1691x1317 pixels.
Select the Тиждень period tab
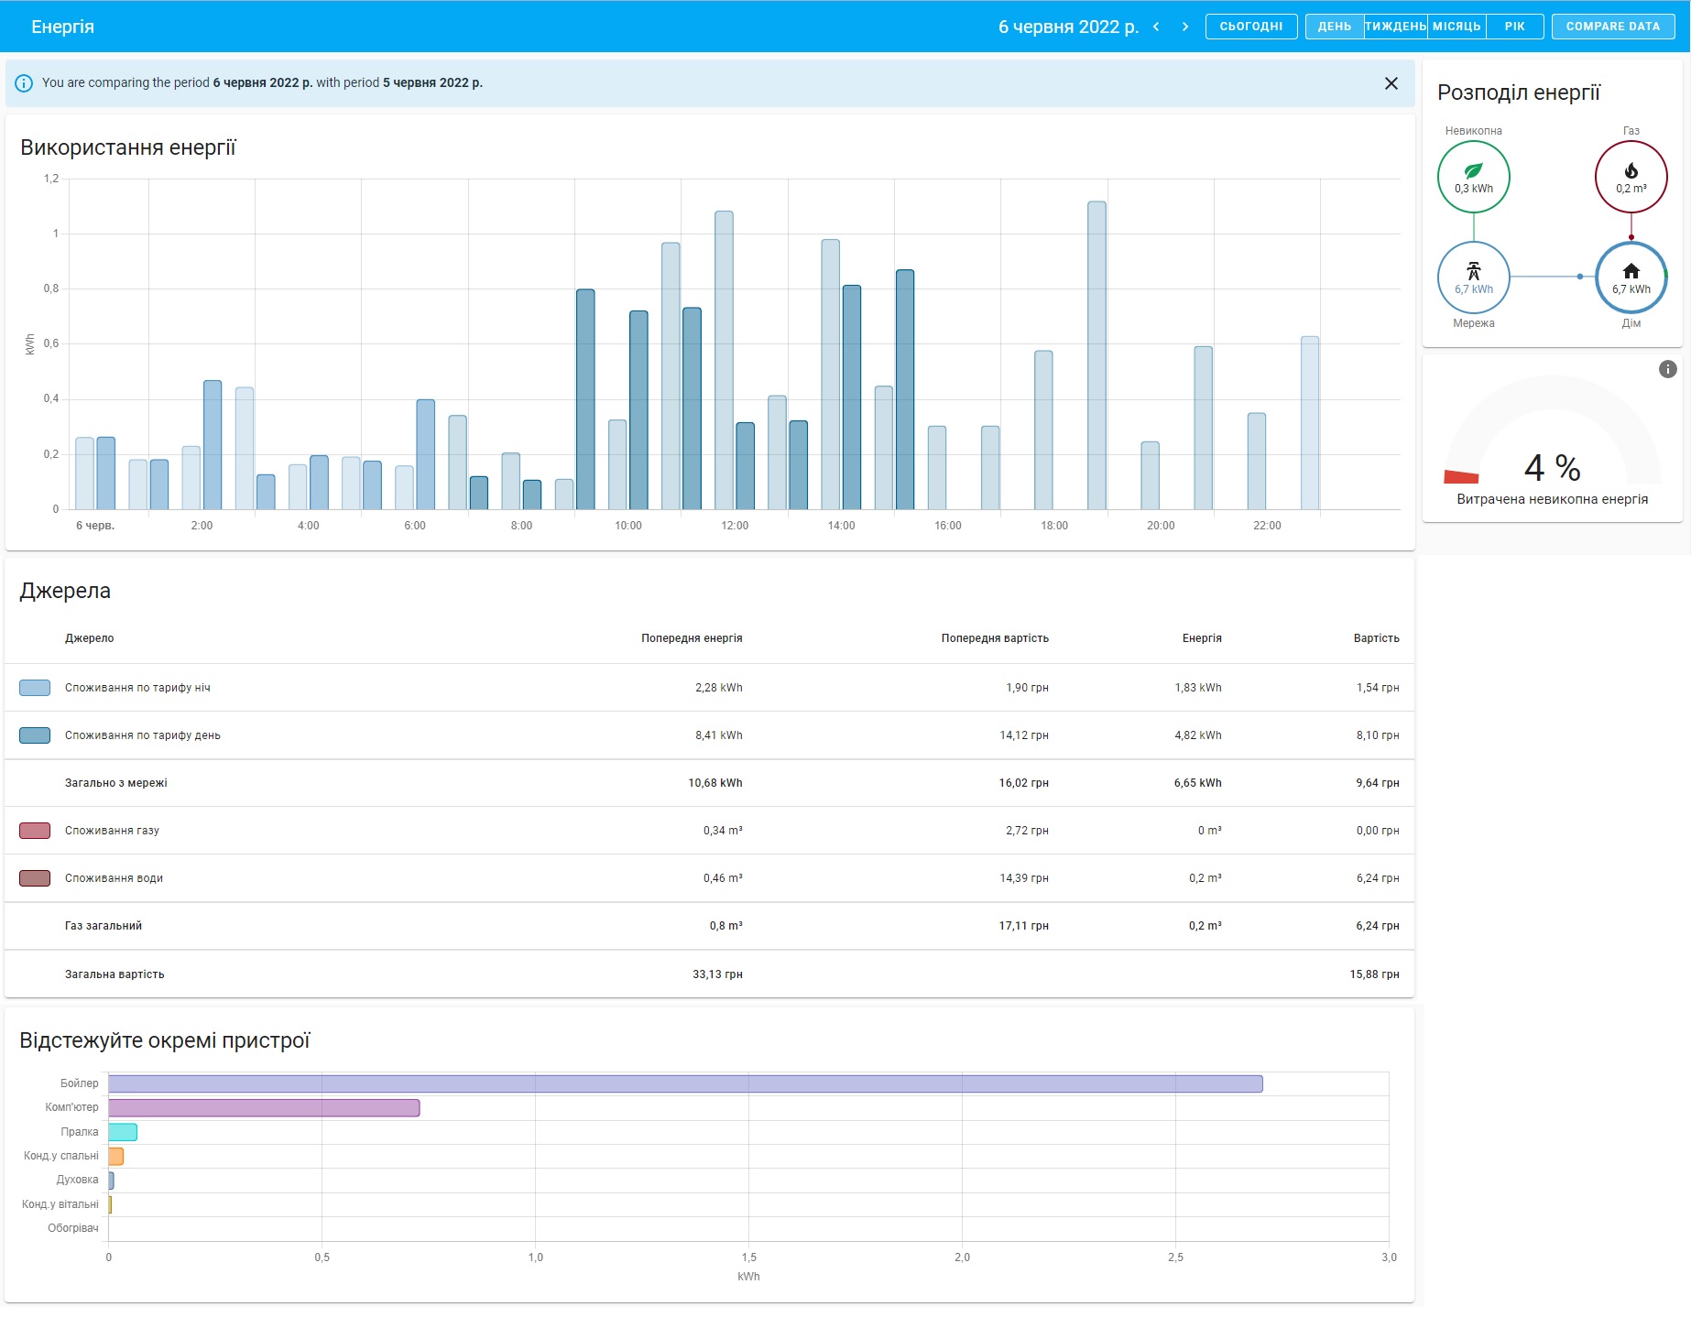[x=1395, y=27]
